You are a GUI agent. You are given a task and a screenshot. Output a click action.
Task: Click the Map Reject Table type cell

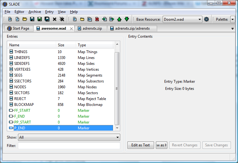92,99
